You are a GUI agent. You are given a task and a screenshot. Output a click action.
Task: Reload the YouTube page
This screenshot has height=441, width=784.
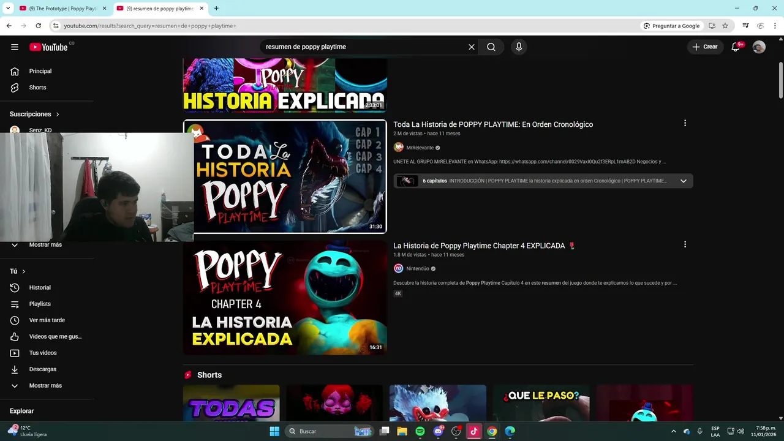tap(38, 26)
